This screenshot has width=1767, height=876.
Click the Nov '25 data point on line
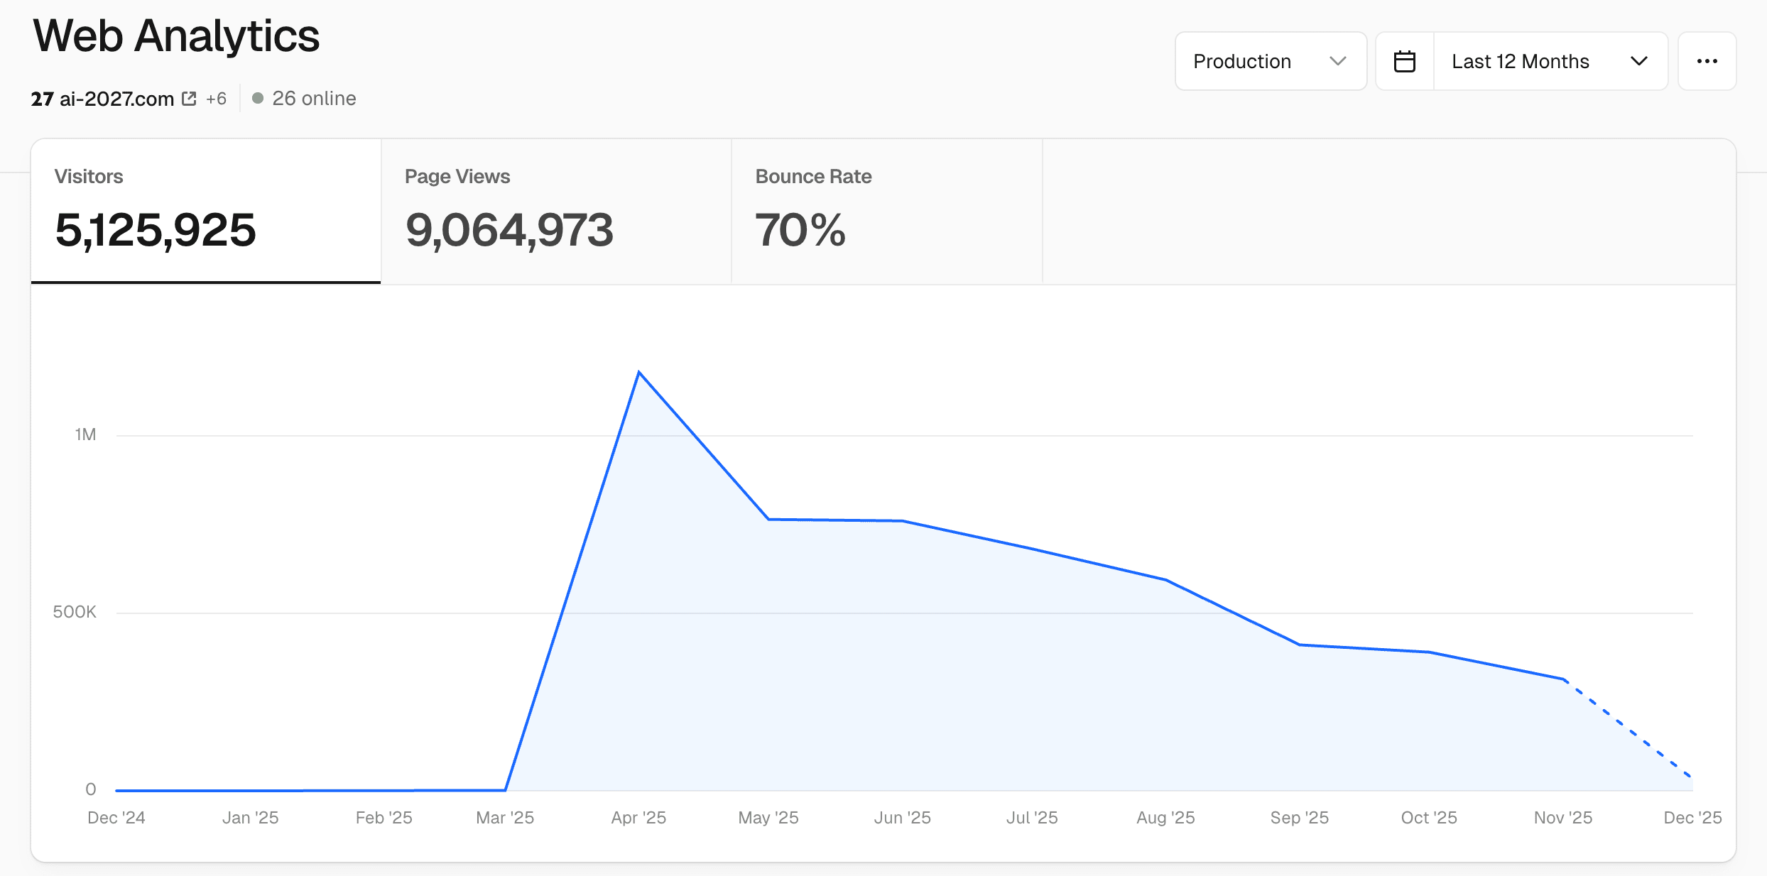(1562, 679)
